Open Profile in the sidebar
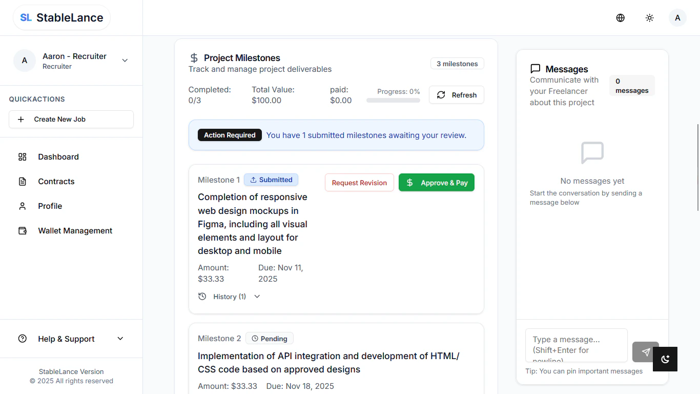 pos(71,206)
